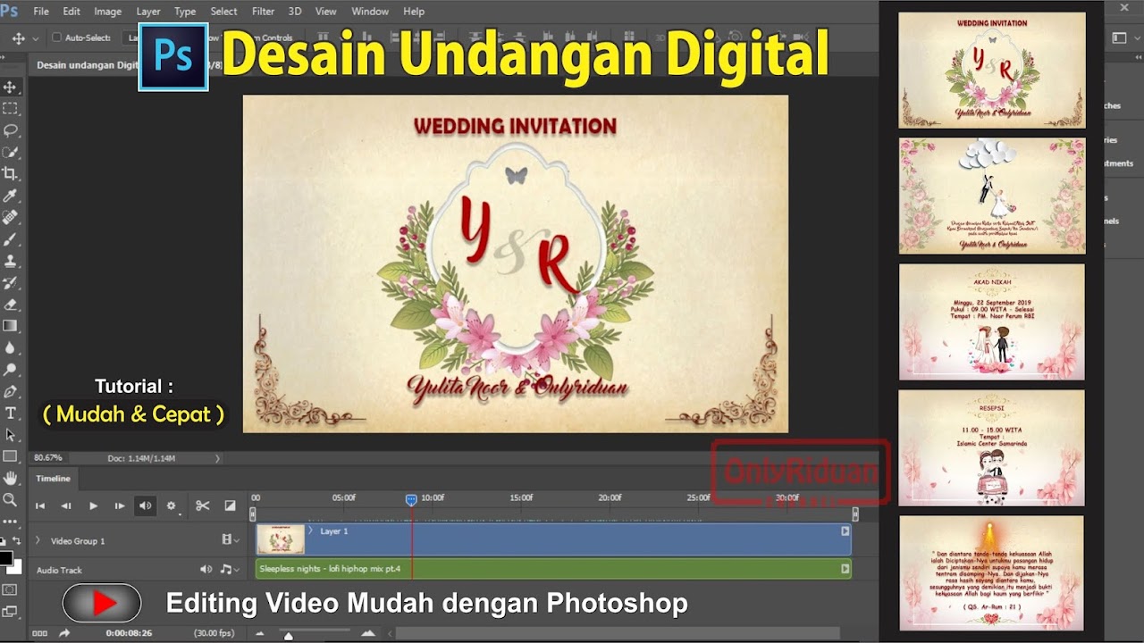Select the Gradient tool

click(x=11, y=326)
